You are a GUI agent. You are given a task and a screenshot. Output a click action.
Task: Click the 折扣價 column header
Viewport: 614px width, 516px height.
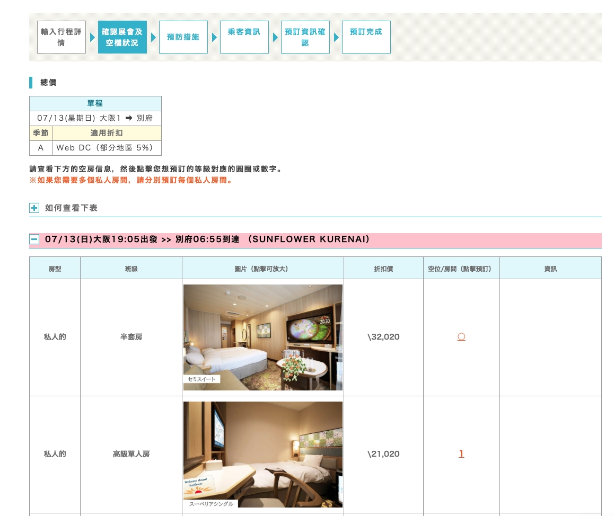click(x=383, y=269)
